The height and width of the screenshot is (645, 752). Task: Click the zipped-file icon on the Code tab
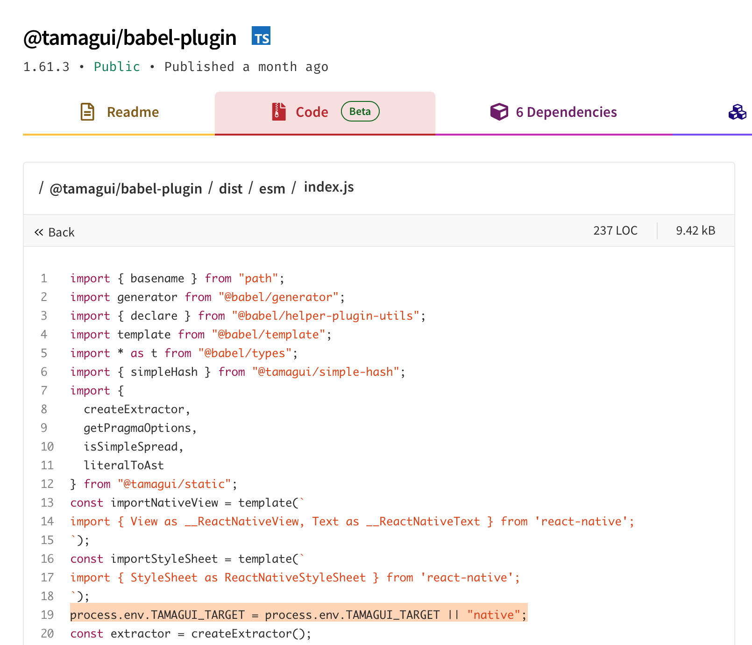point(278,112)
